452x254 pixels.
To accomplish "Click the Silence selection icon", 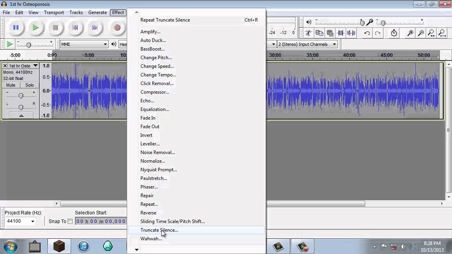I will (351, 33).
